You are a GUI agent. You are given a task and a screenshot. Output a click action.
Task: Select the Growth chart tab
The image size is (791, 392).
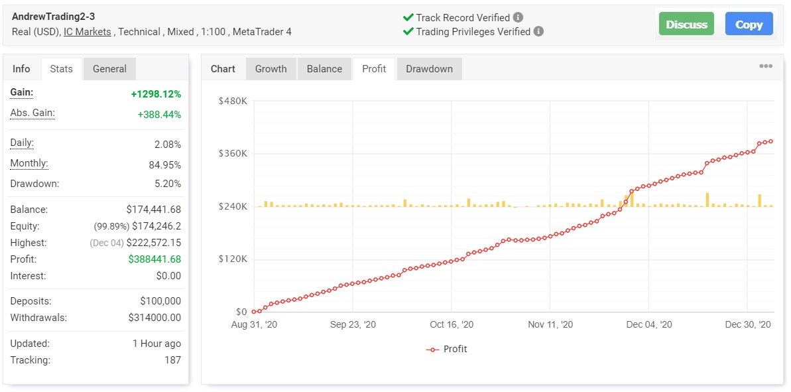[271, 69]
